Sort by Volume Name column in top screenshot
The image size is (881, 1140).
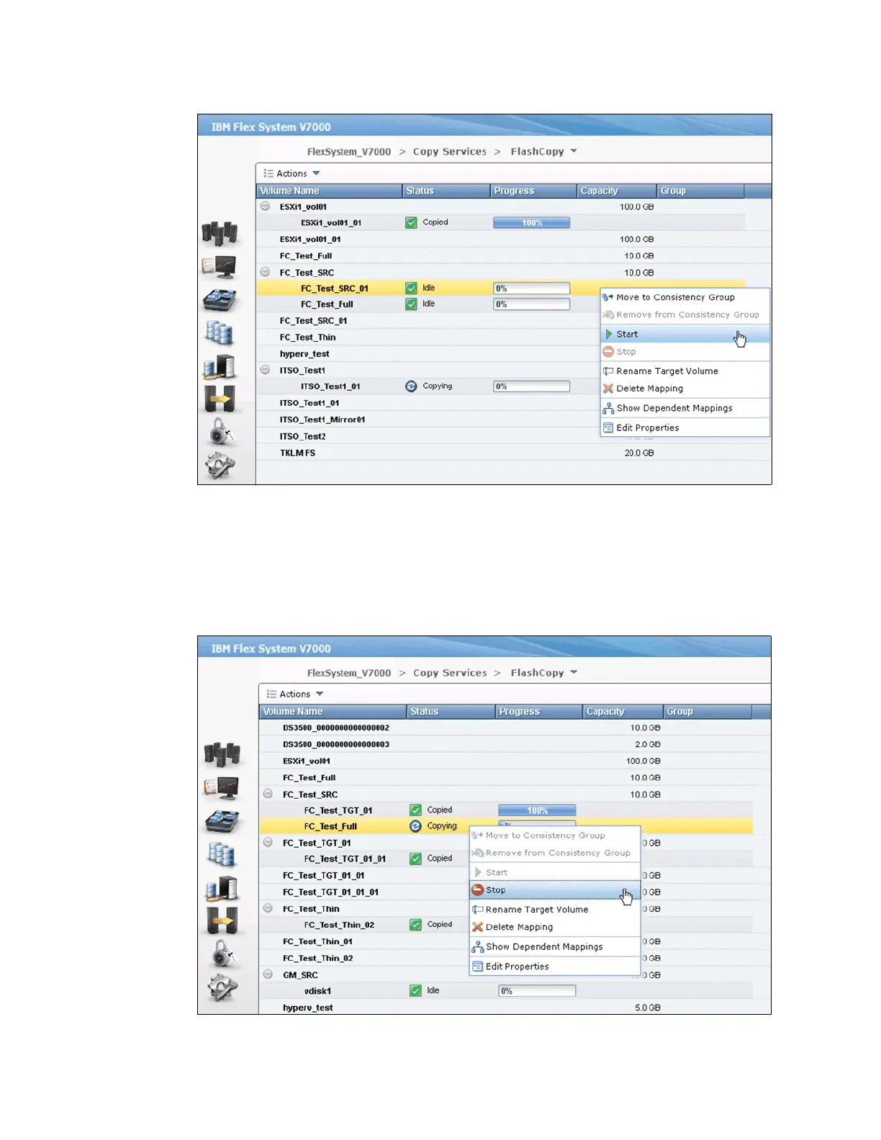coord(330,191)
